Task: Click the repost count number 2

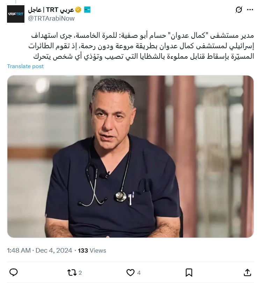Action: tap(80, 273)
